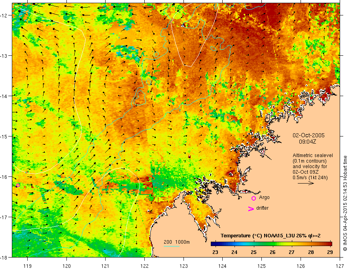
Task: Click the latitude axis label -18
Action: [x=4, y=258]
